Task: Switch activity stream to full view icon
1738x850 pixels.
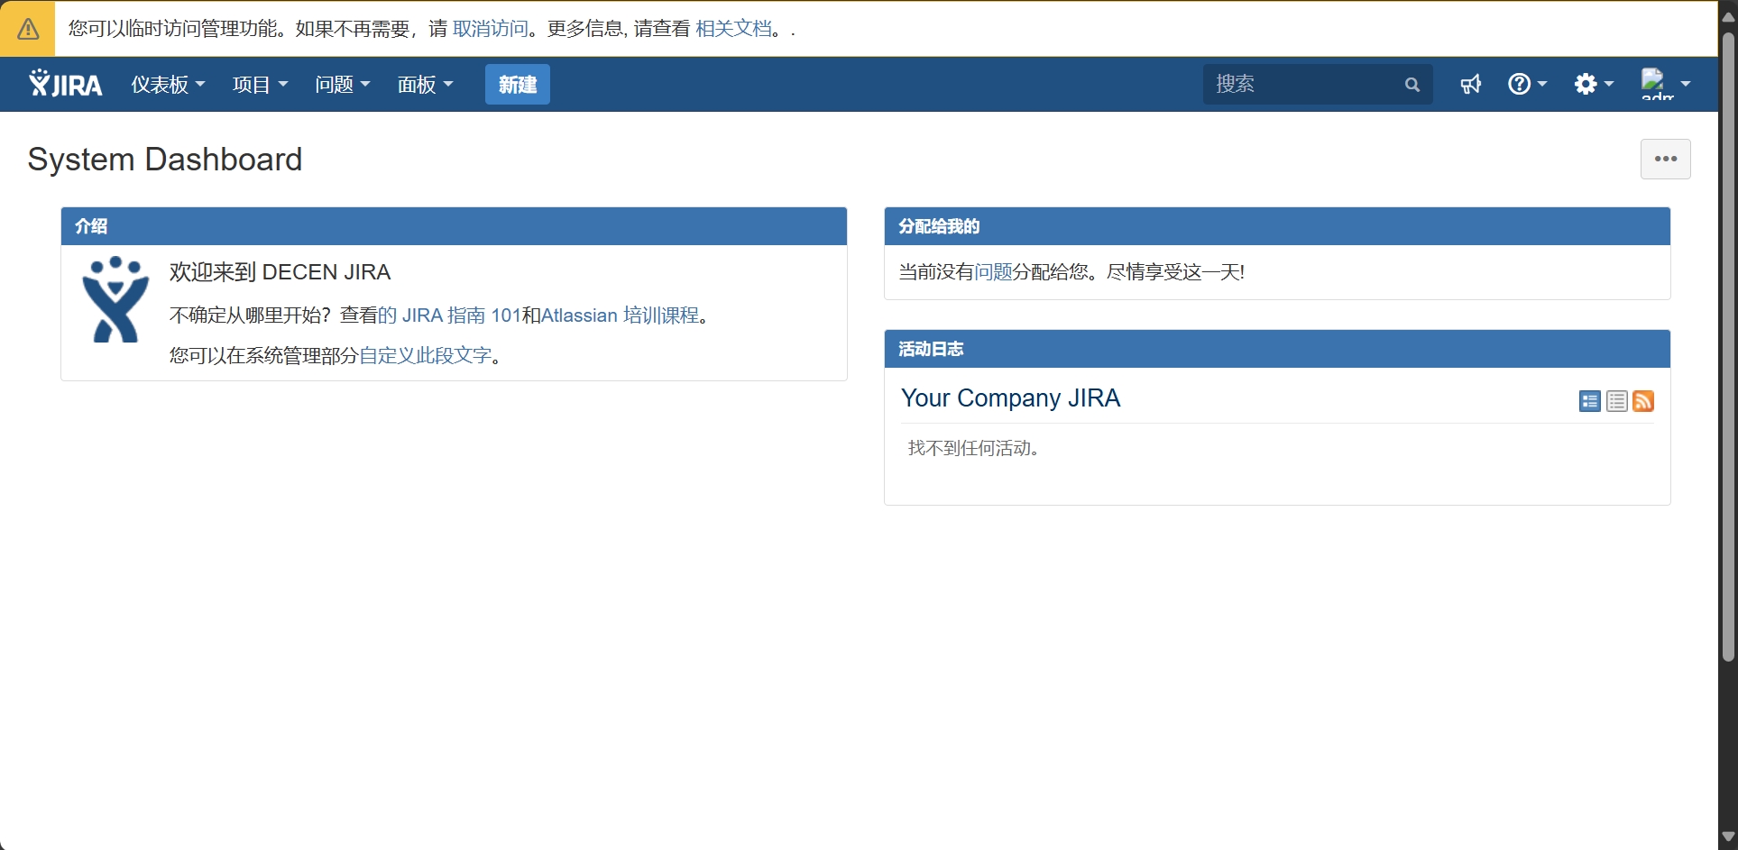Action: (x=1590, y=401)
